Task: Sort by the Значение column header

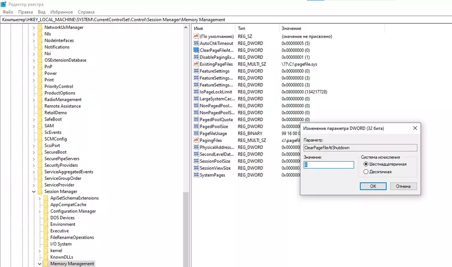Action: coord(332,28)
